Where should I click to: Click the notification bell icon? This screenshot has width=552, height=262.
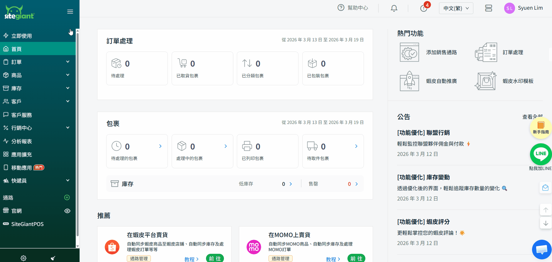pyautogui.click(x=394, y=8)
